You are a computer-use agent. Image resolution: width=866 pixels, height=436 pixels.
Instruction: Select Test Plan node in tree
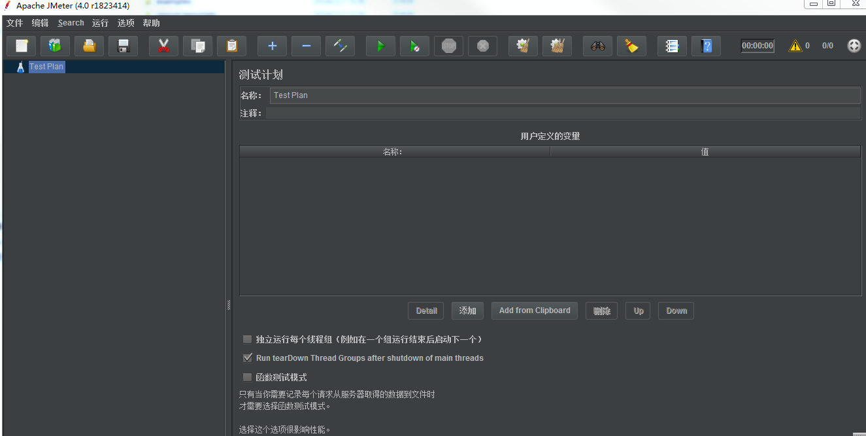46,67
